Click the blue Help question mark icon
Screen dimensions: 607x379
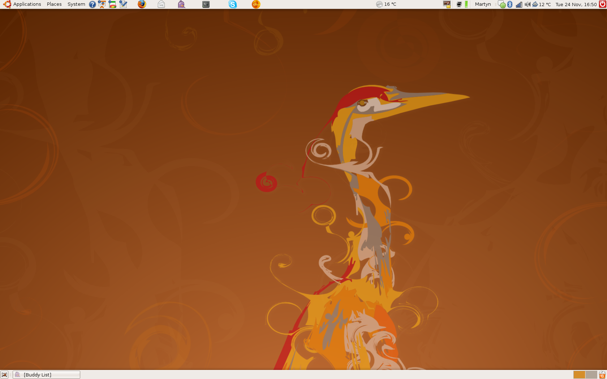[92, 4]
